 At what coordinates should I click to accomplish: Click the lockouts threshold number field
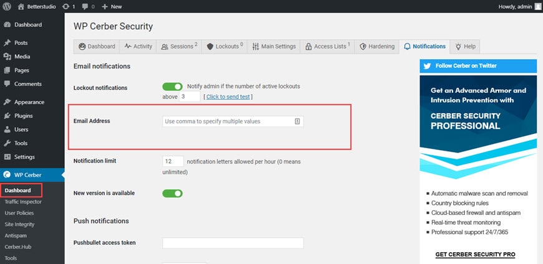pyautogui.click(x=190, y=97)
